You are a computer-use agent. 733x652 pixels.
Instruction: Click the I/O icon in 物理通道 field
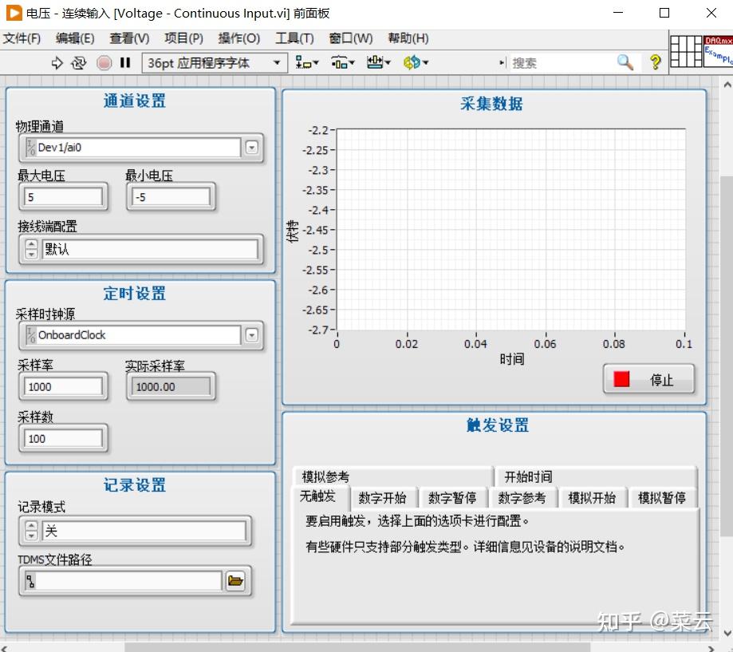coord(31,148)
